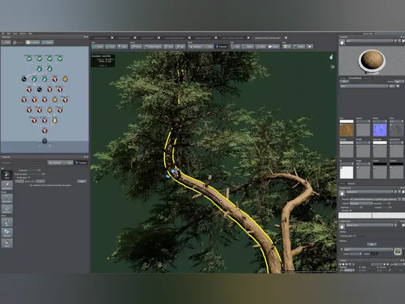Click the Light toolbar button
Image resolution: width=405 pixels, height=304 pixels.
click(180, 47)
